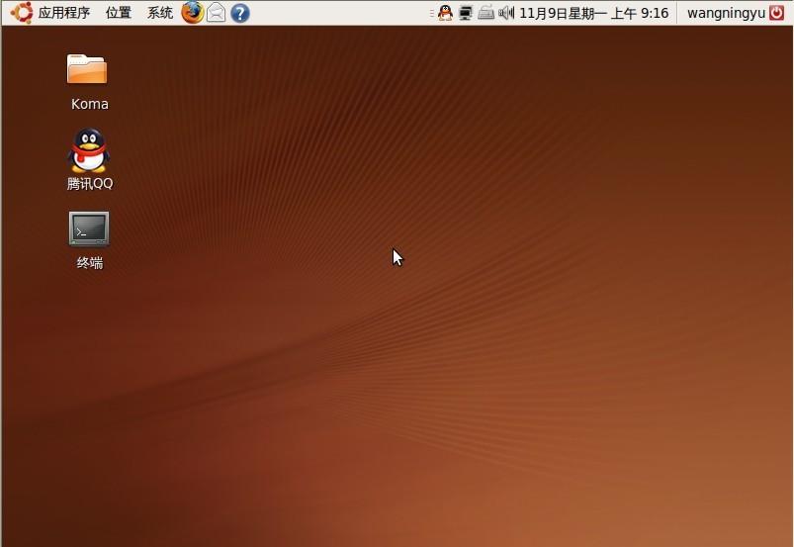Click the QQ penguin tray icon

(445, 13)
